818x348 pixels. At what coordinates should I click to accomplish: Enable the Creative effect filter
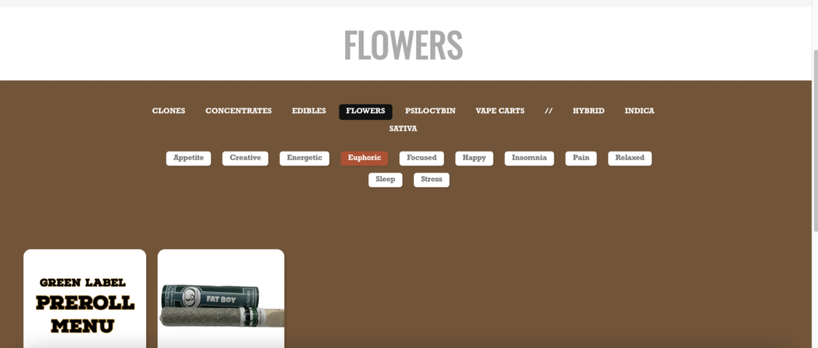[245, 158]
